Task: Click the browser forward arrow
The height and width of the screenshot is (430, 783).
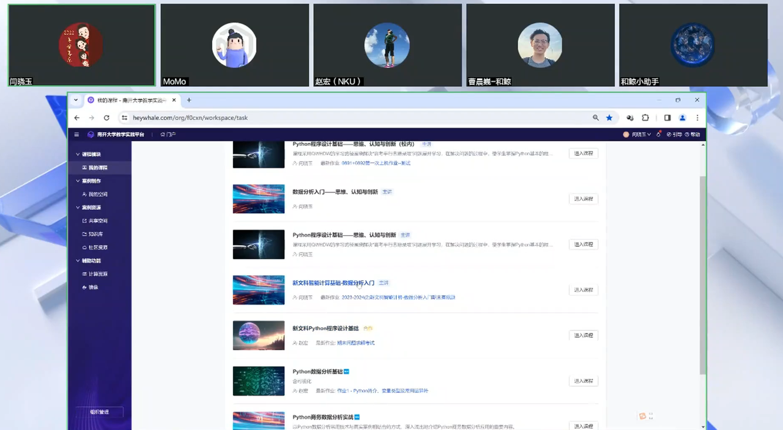Action: 92,118
